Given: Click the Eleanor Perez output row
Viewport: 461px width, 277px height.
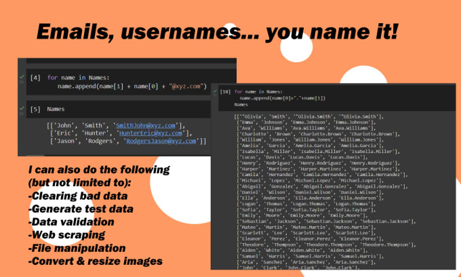Looking at the screenshot, I should [310, 239].
